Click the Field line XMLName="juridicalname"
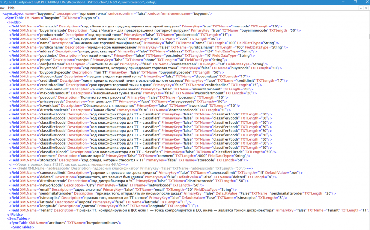 (x=148, y=47)
